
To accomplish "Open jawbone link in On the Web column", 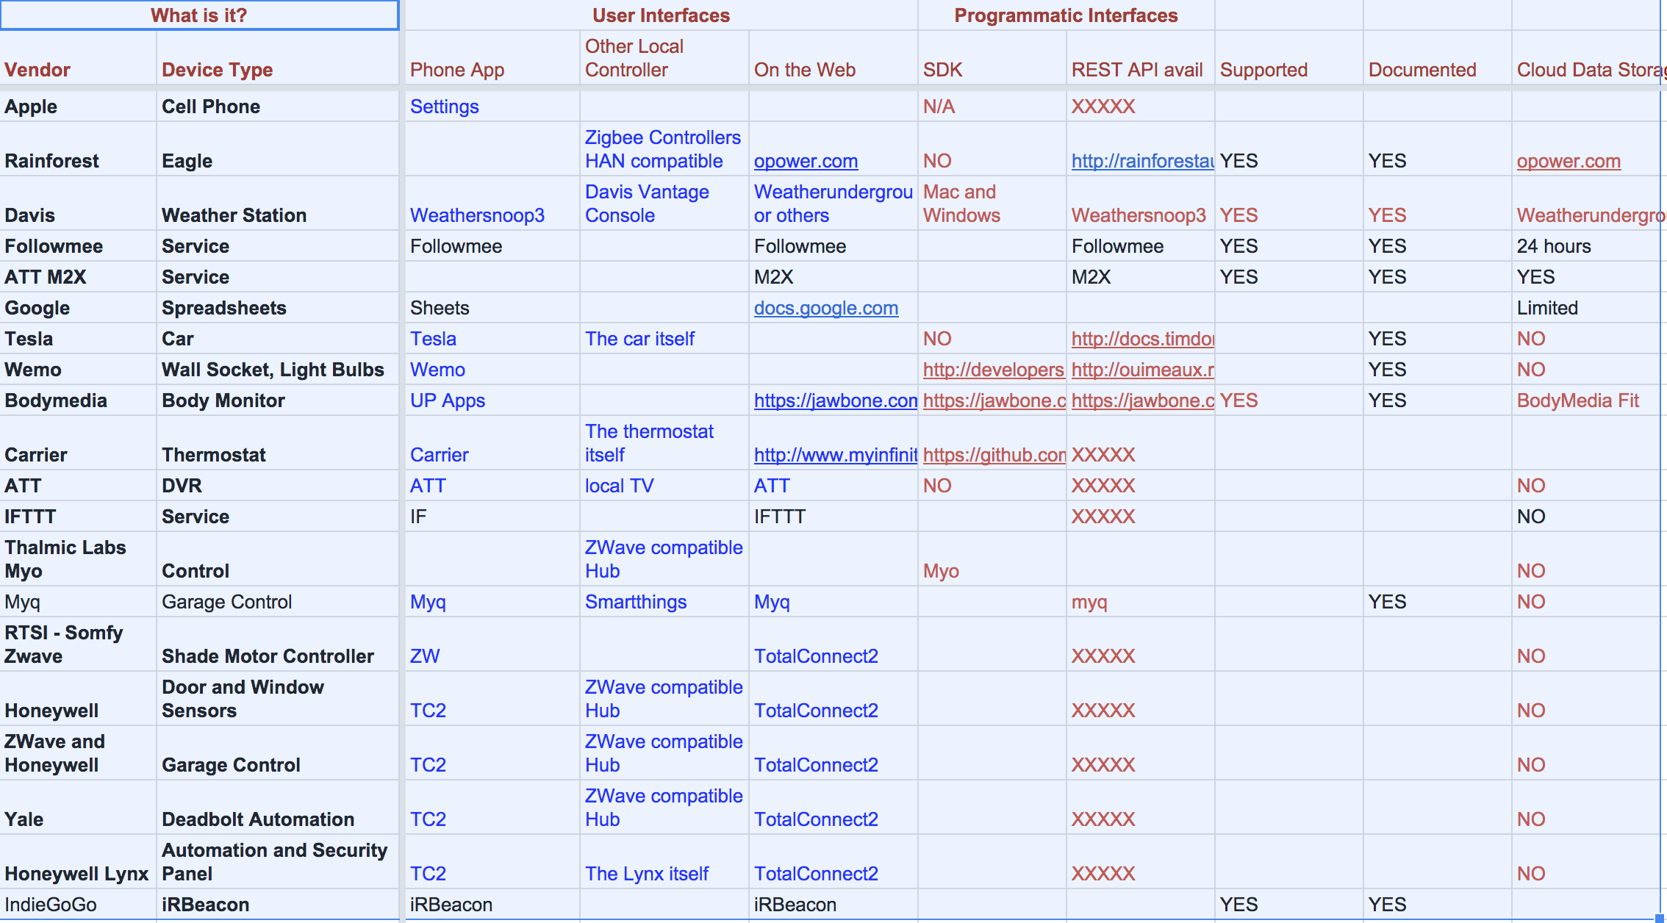I will pos(834,401).
